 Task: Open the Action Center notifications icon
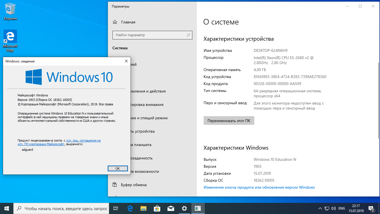click(371, 208)
